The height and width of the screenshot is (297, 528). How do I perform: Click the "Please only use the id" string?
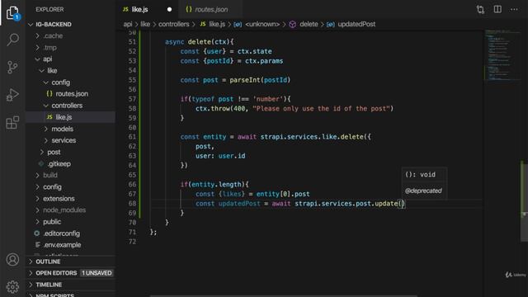click(x=323, y=109)
